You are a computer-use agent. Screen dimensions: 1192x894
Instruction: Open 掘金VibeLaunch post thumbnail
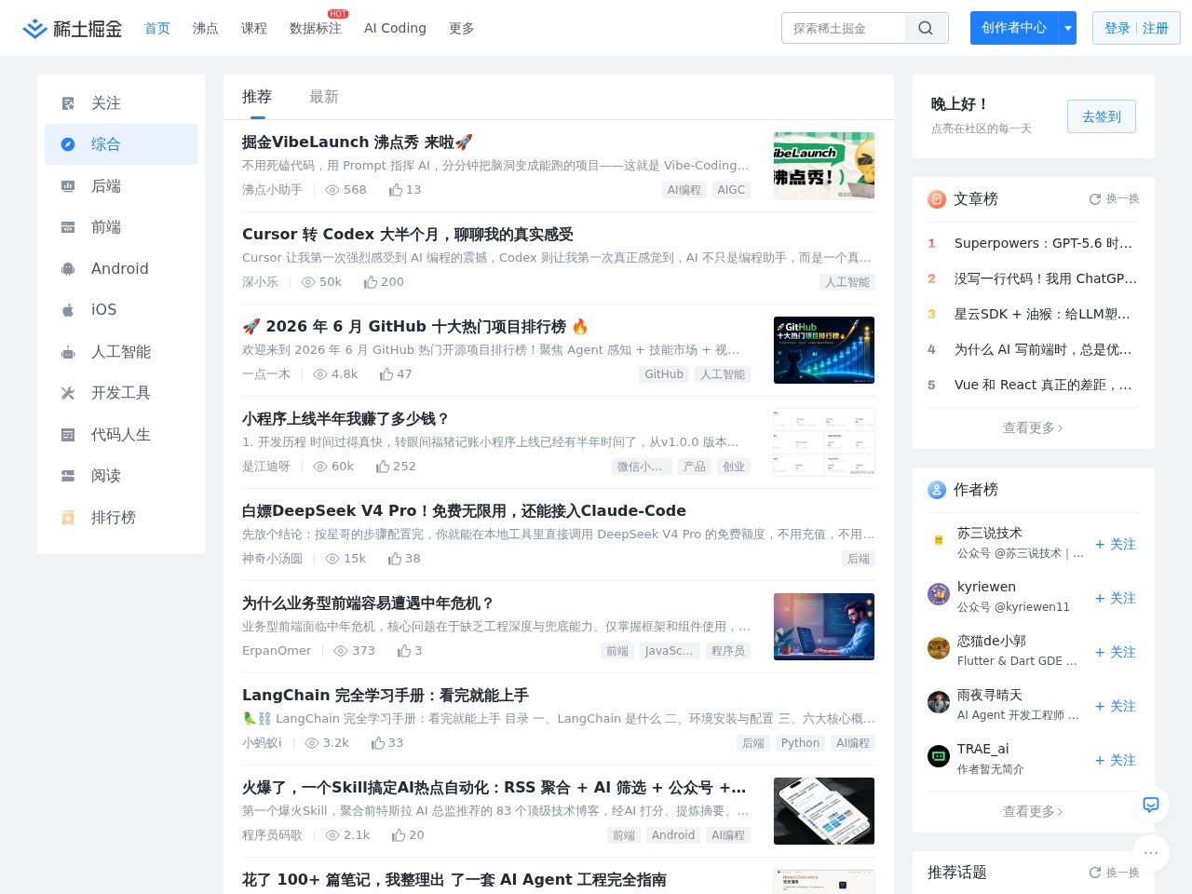[824, 166]
